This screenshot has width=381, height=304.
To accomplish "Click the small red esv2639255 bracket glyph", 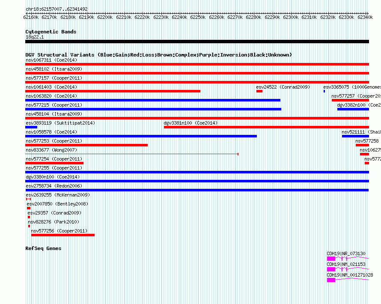I will [28, 199].
